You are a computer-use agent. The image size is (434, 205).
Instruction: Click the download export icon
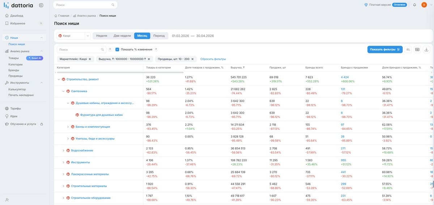426,49
